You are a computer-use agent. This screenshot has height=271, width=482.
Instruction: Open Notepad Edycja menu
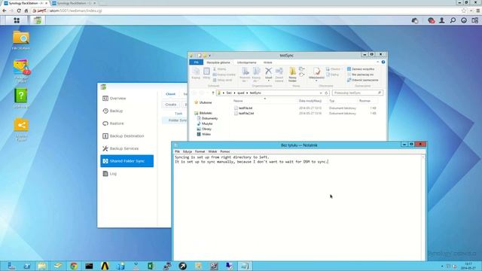point(188,151)
